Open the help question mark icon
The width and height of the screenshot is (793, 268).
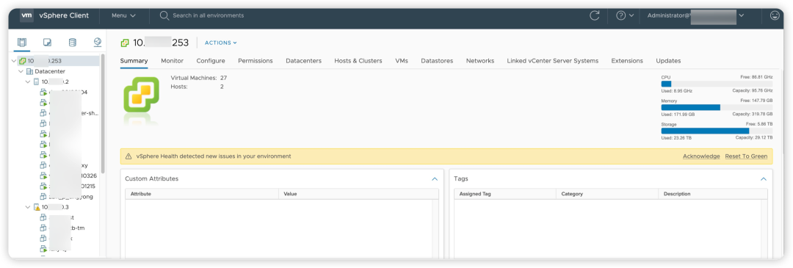pyautogui.click(x=621, y=15)
